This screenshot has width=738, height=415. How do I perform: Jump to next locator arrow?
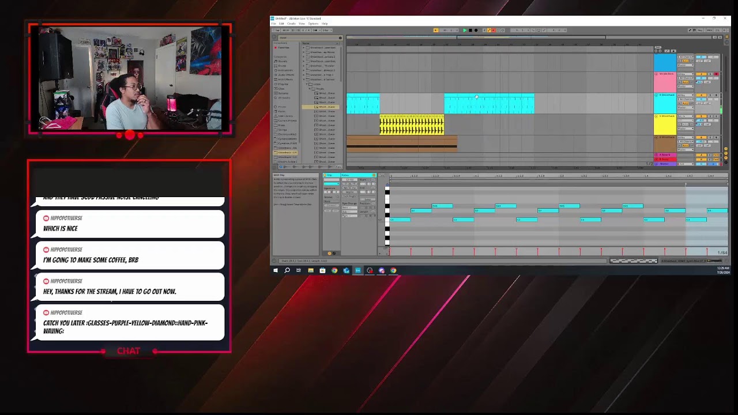660,51
